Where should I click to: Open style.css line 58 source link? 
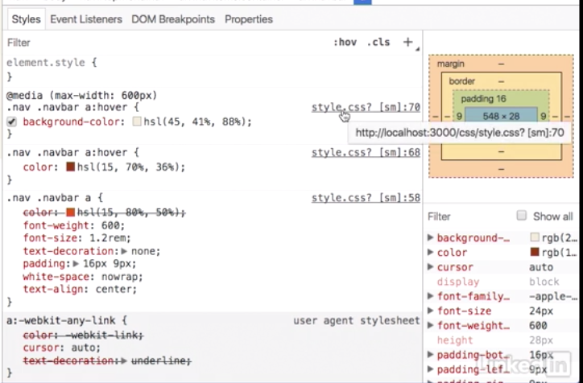366,198
